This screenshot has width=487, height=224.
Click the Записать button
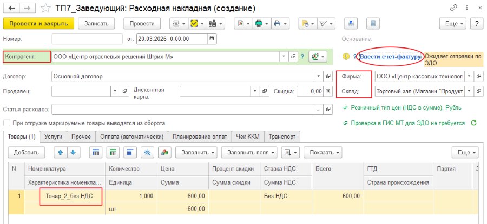[x=96, y=24]
